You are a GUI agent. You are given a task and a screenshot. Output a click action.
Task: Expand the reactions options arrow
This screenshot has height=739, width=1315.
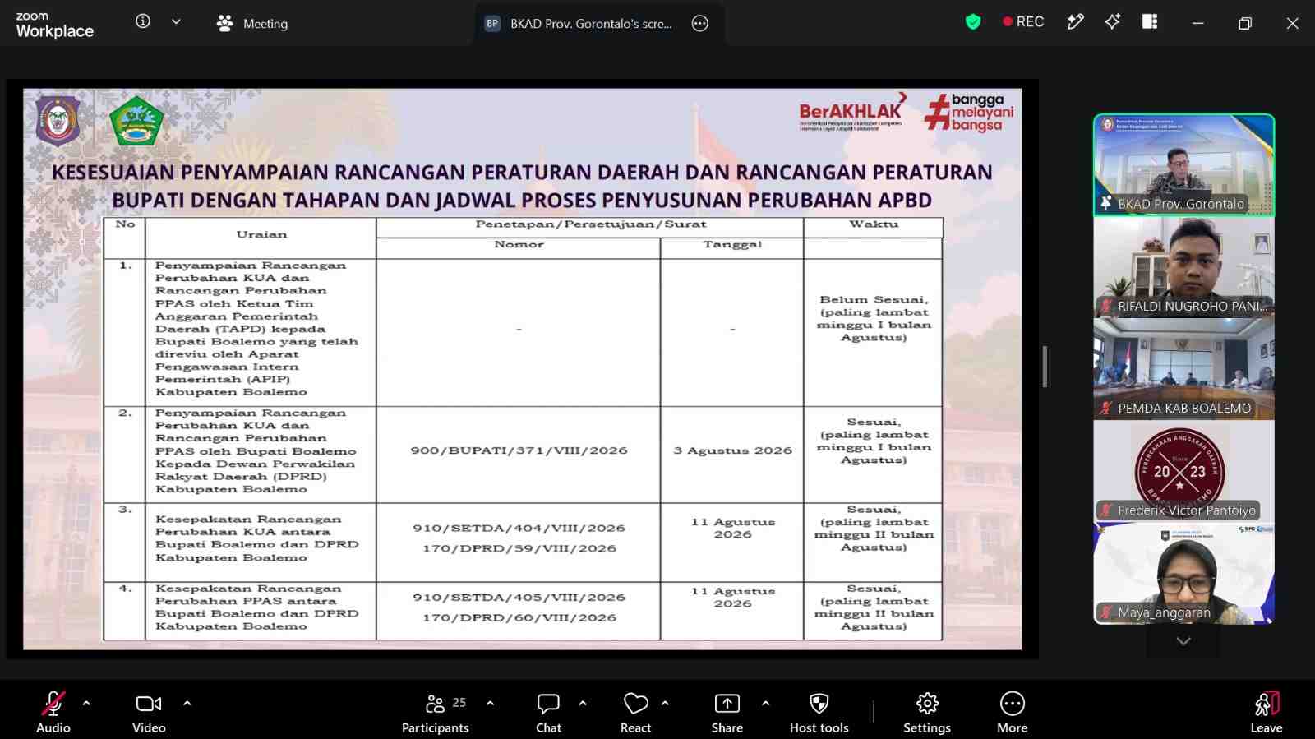pos(665,704)
